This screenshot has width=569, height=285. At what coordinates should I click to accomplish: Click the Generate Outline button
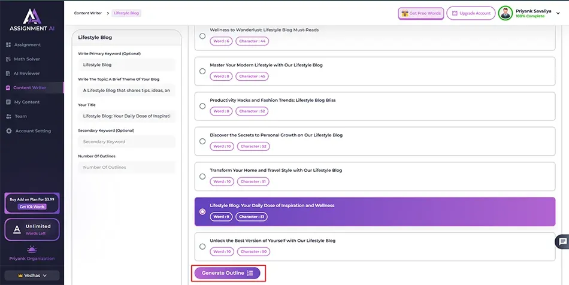[x=227, y=273]
